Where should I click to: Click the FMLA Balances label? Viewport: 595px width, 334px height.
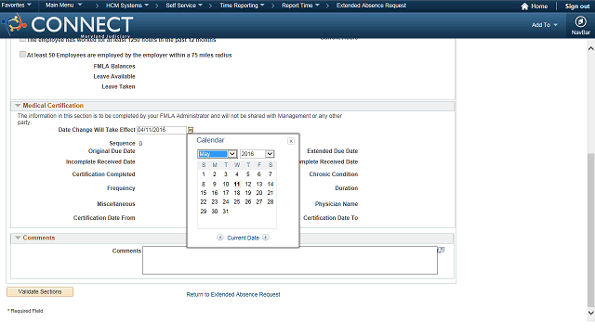114,66
